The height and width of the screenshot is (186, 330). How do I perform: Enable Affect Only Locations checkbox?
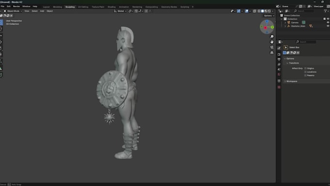(x=305, y=72)
